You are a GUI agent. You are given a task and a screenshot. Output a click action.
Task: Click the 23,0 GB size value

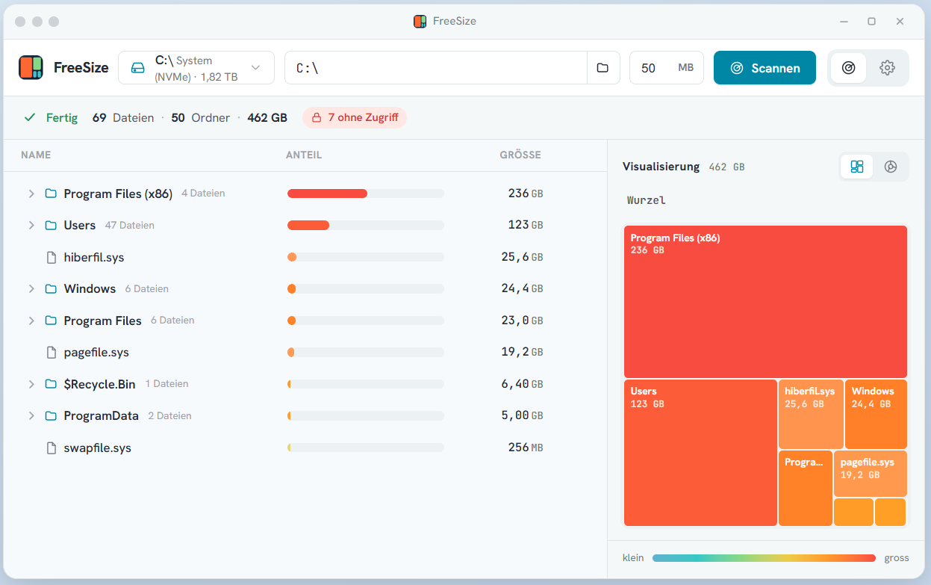point(522,321)
